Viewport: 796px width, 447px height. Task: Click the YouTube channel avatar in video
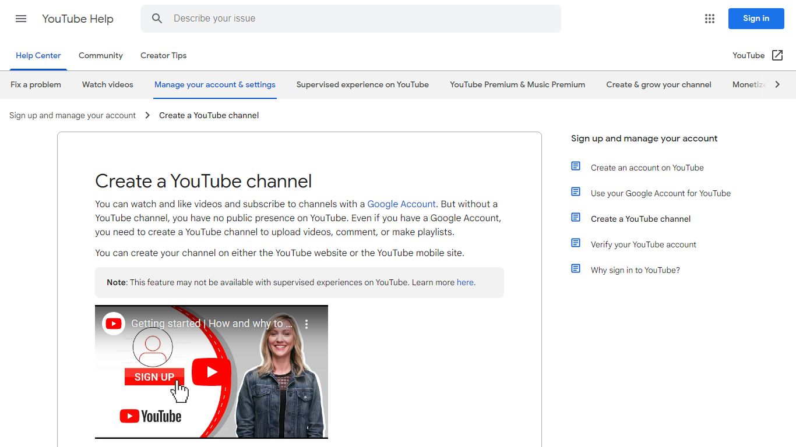pyautogui.click(x=114, y=324)
